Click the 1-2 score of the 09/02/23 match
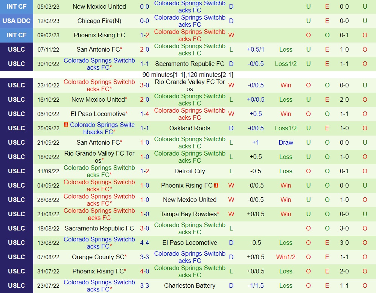 point(145,35)
